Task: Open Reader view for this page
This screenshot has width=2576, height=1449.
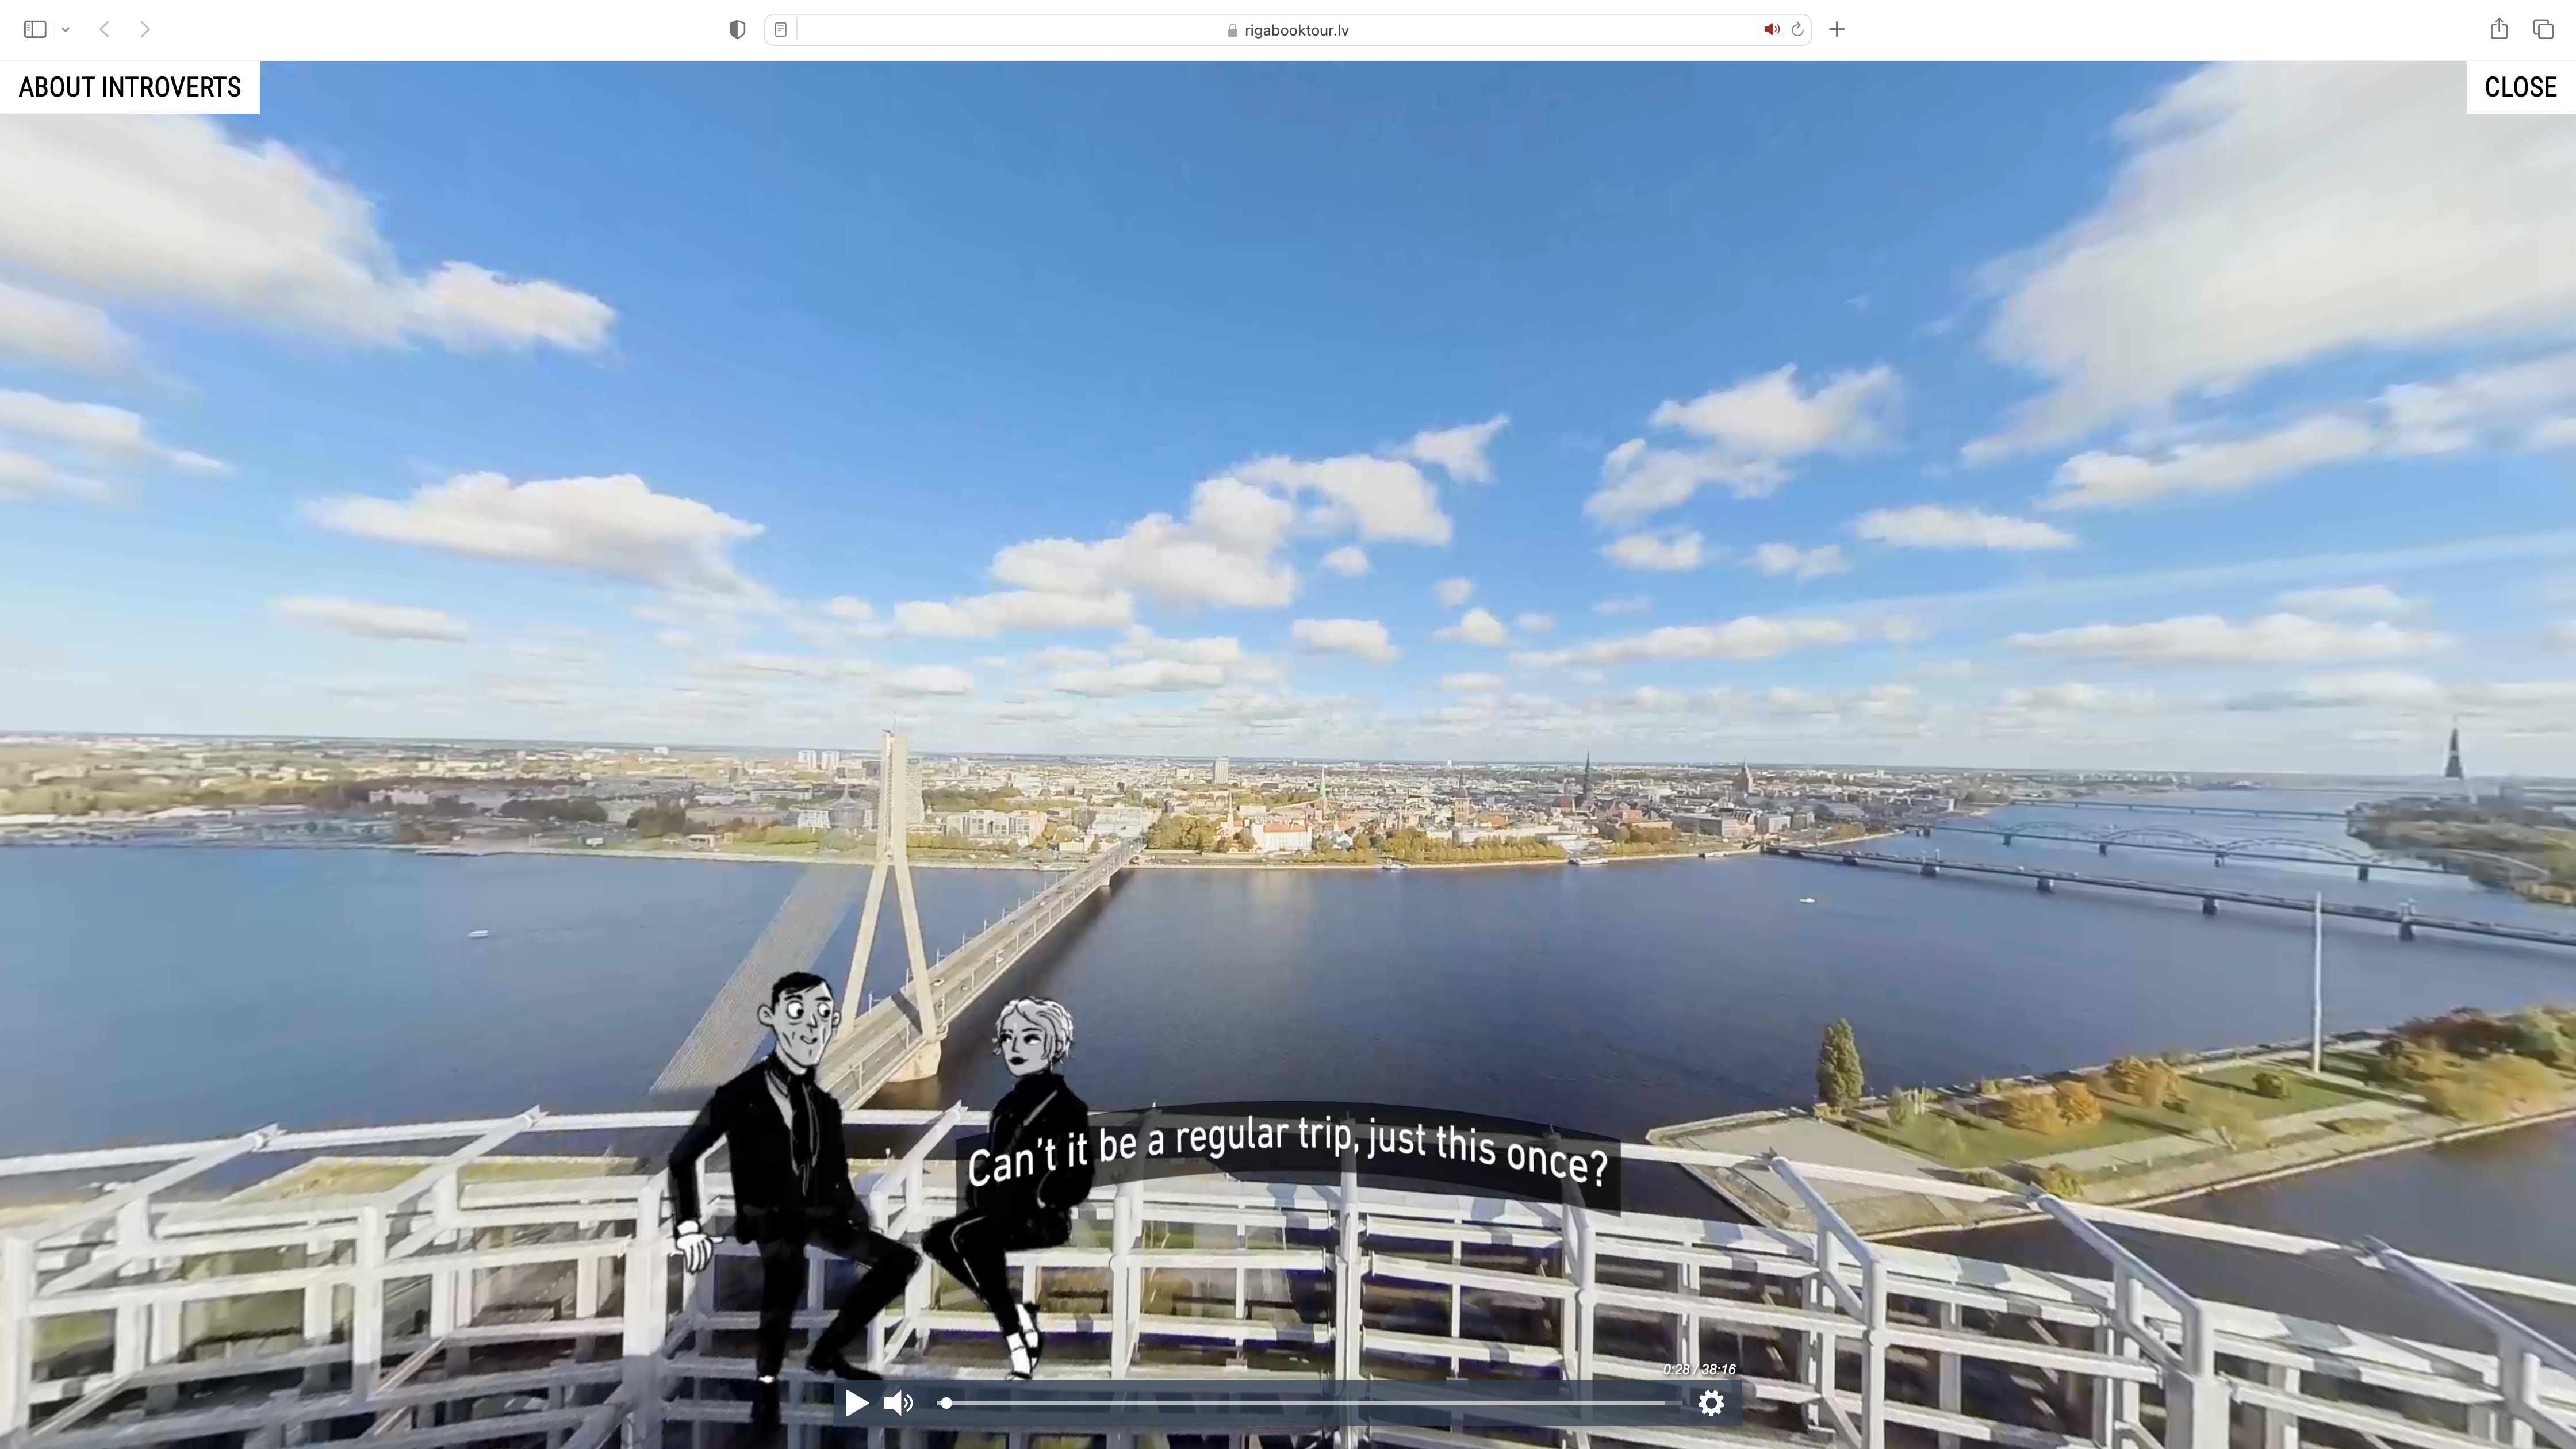Action: point(780,29)
